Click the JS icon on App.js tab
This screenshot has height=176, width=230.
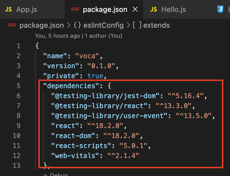[8, 9]
